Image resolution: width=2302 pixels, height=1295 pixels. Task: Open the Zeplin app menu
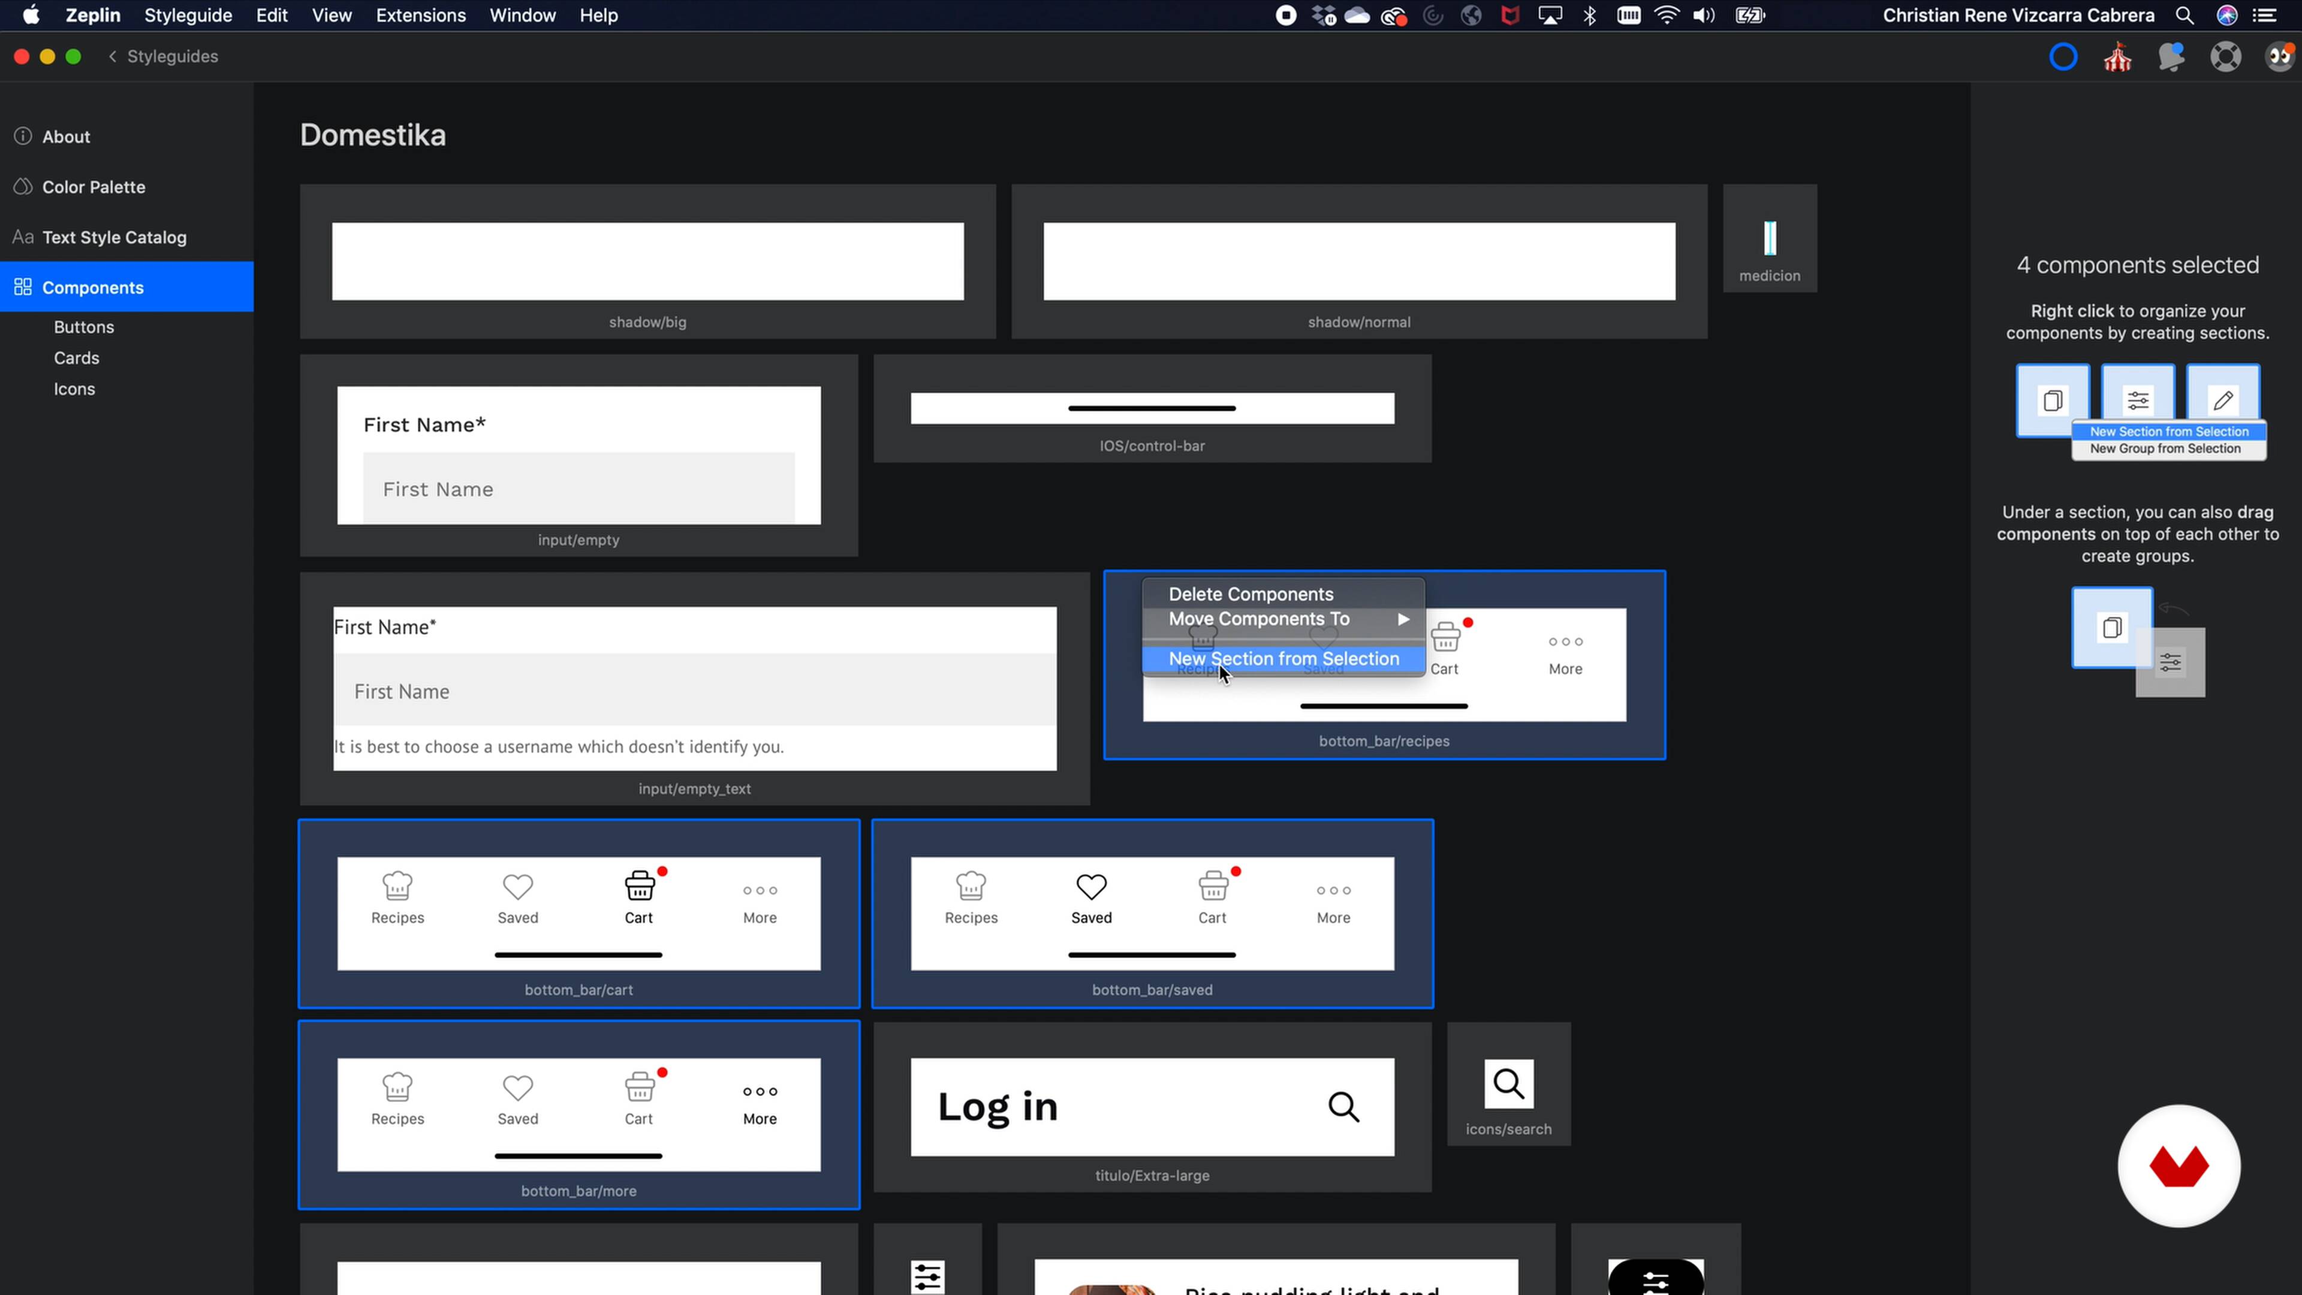point(93,15)
